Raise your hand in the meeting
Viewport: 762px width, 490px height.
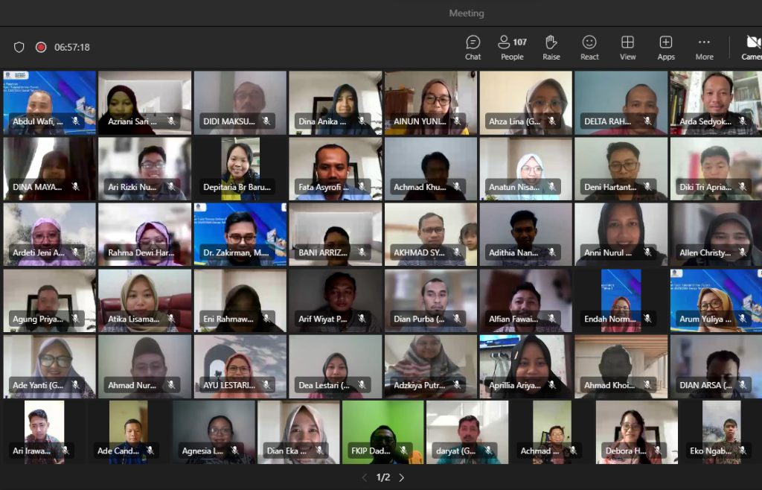[551, 47]
